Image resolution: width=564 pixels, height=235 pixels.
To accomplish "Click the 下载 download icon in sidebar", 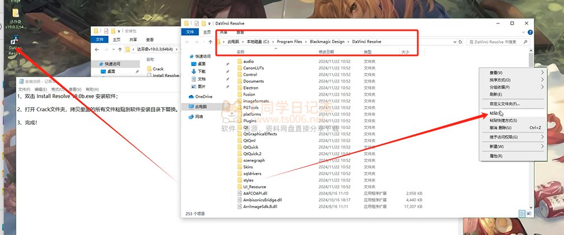I will (194, 72).
